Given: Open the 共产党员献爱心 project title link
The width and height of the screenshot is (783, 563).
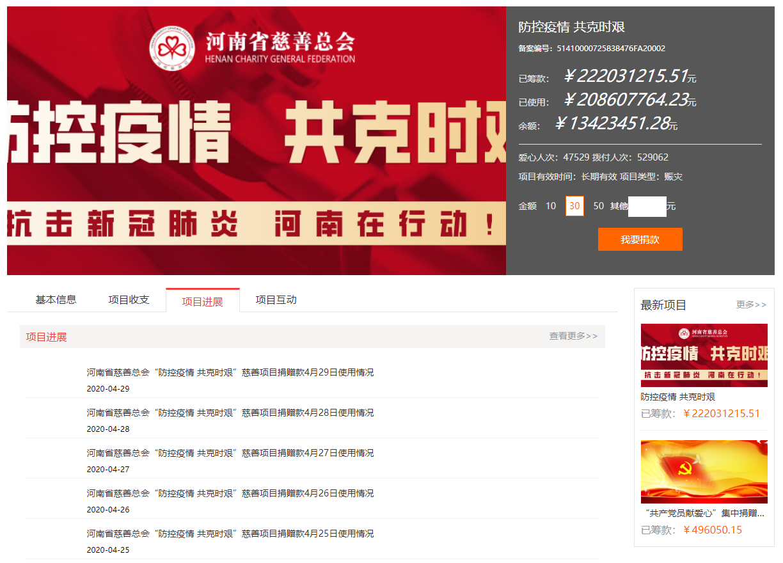Looking at the screenshot, I should click(x=702, y=513).
